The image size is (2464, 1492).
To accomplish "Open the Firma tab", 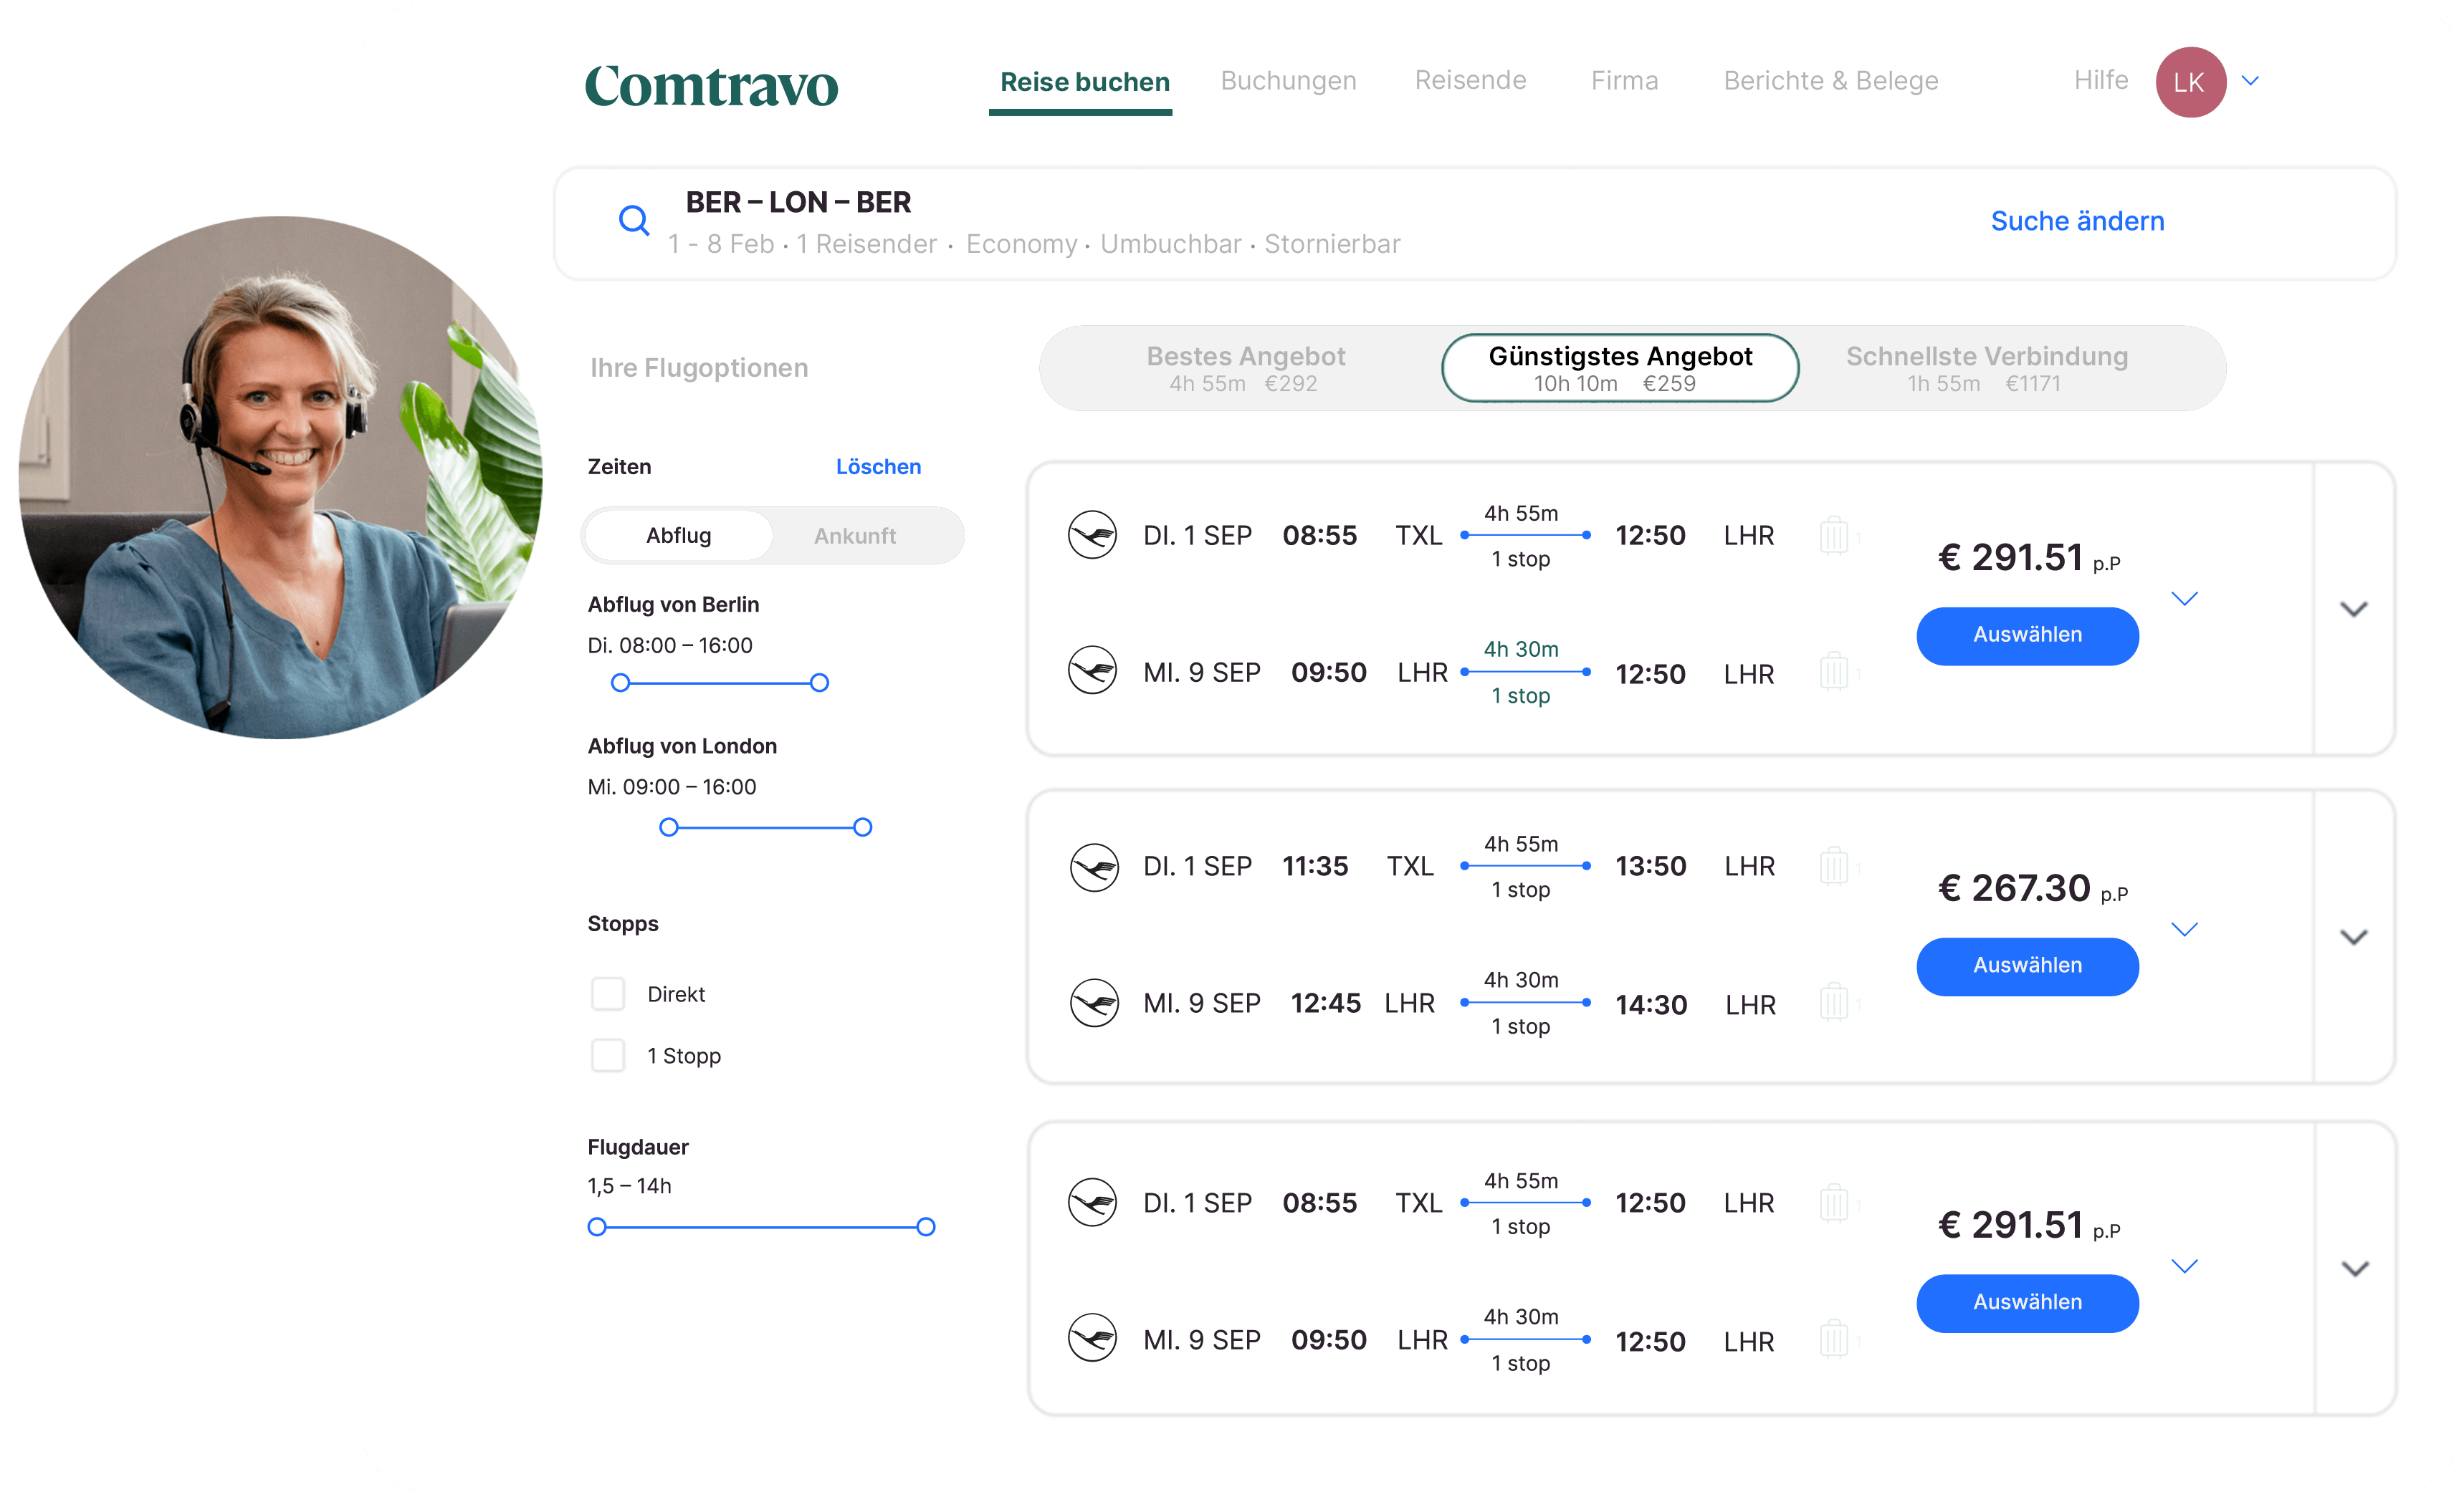I will pyautogui.click(x=1624, y=81).
